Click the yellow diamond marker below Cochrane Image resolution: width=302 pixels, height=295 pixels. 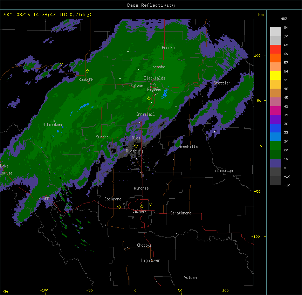pyautogui.click(x=119, y=207)
